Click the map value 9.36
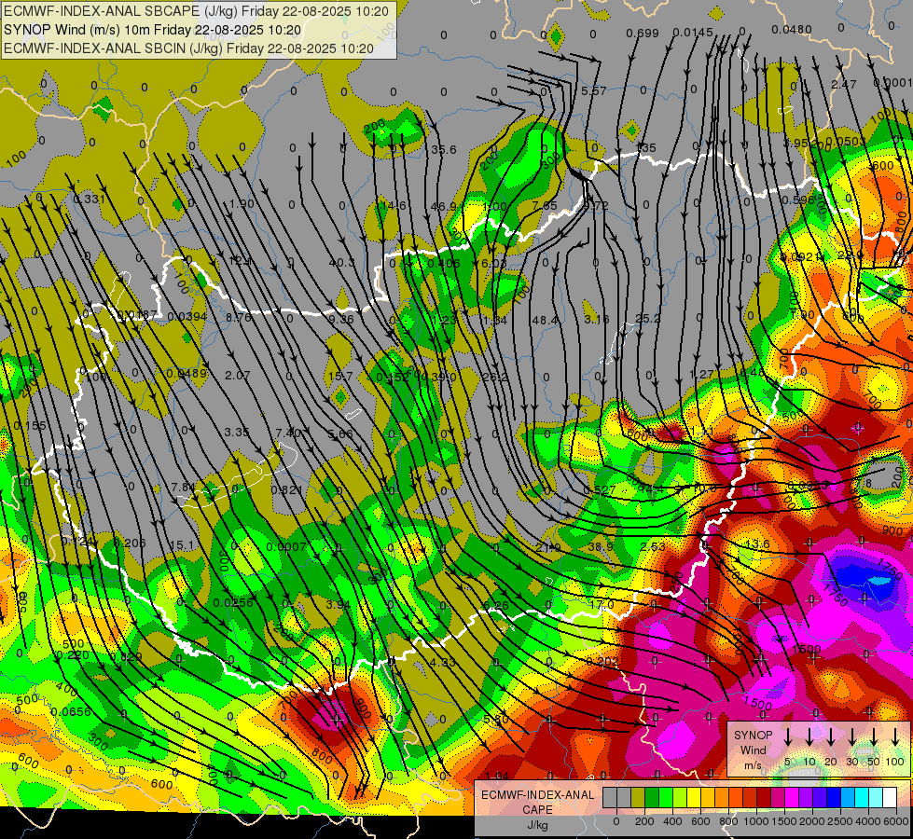This screenshot has height=839, width=913. (x=341, y=319)
